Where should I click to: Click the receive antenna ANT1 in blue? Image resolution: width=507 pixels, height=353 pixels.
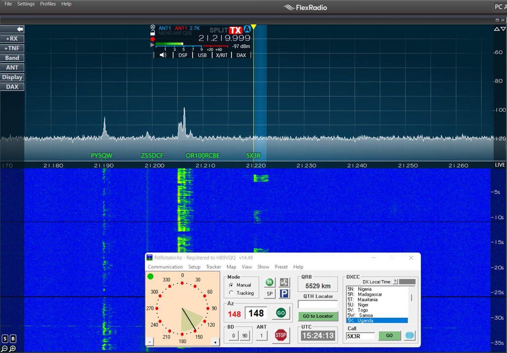[165, 28]
